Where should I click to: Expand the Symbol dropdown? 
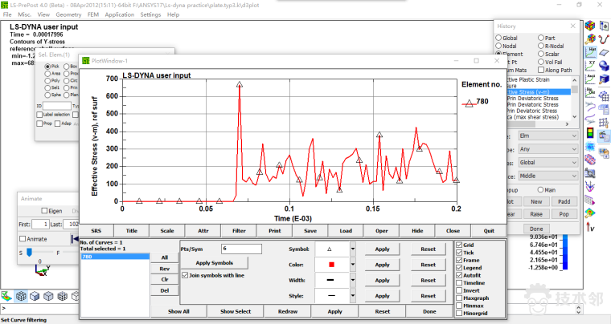coord(352,249)
